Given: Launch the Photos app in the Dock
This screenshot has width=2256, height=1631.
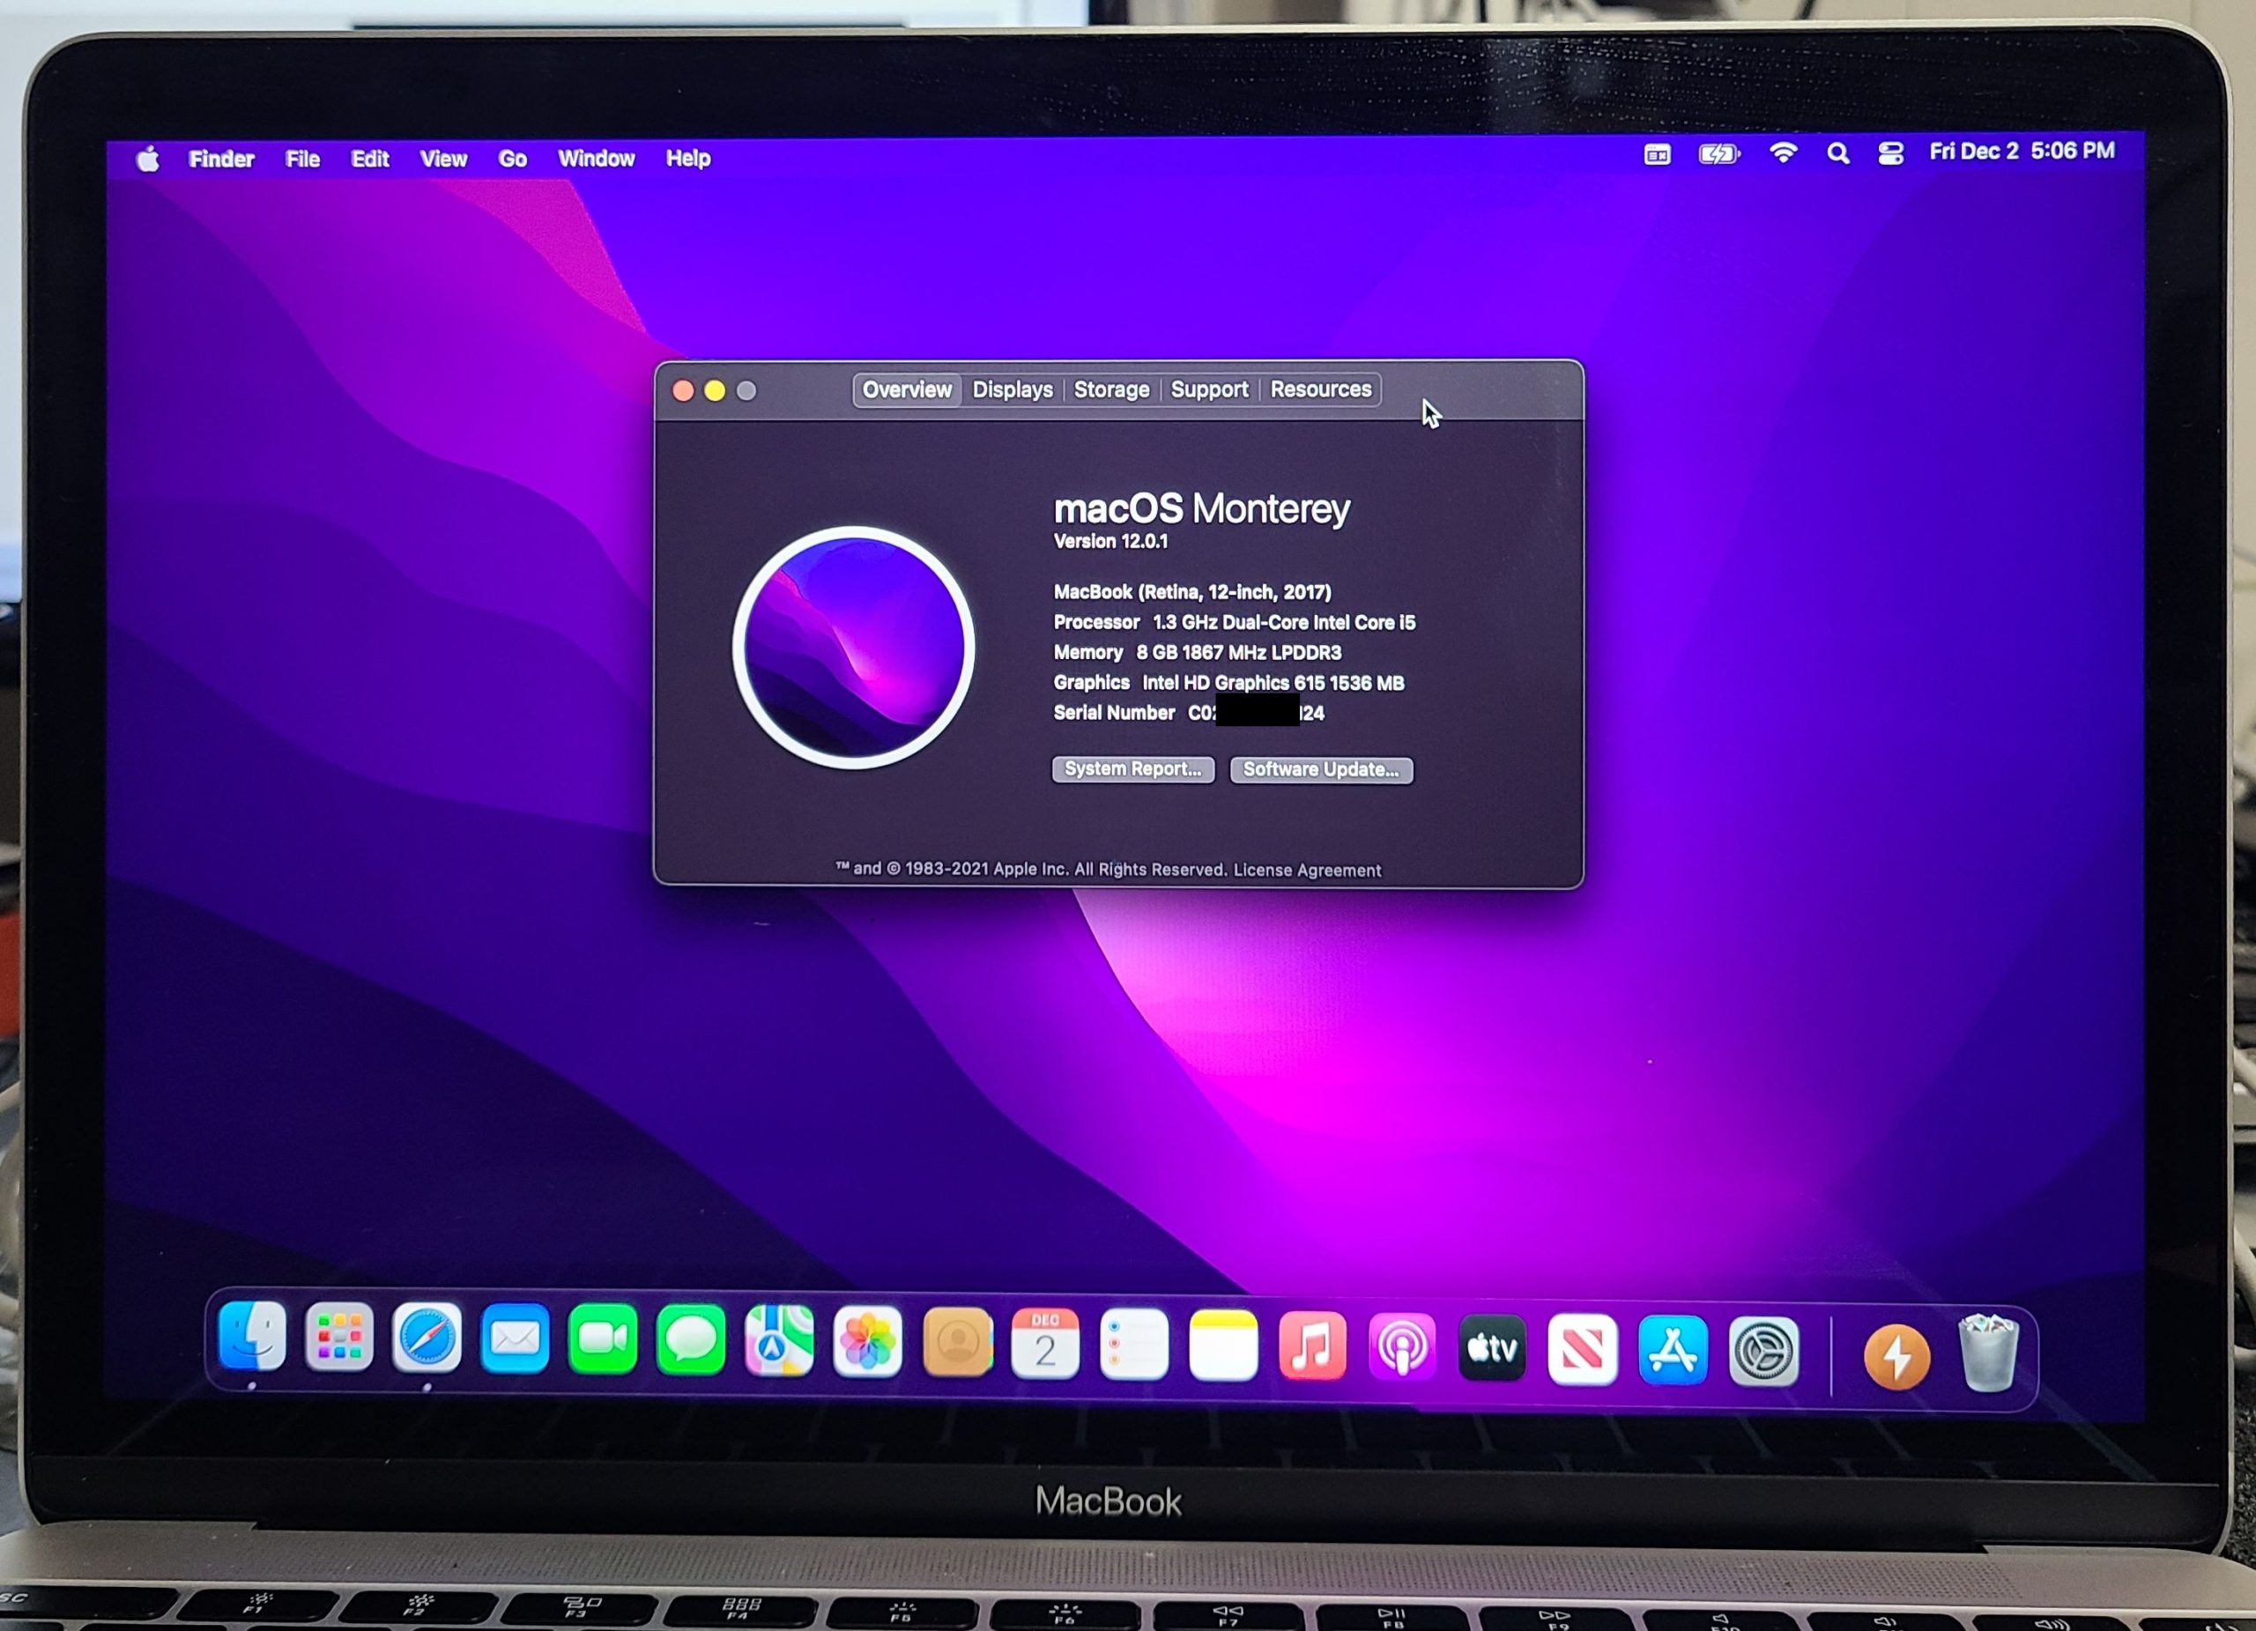Looking at the screenshot, I should [x=867, y=1343].
